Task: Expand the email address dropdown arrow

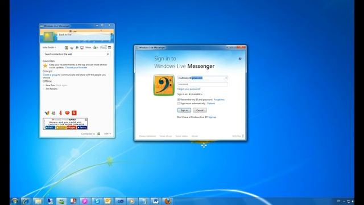Action: point(226,78)
